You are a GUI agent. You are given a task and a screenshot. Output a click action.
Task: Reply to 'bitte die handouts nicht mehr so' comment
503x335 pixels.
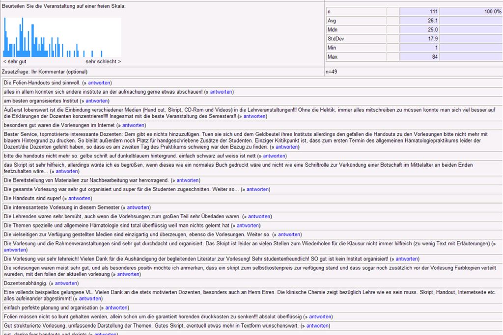[x=274, y=156]
